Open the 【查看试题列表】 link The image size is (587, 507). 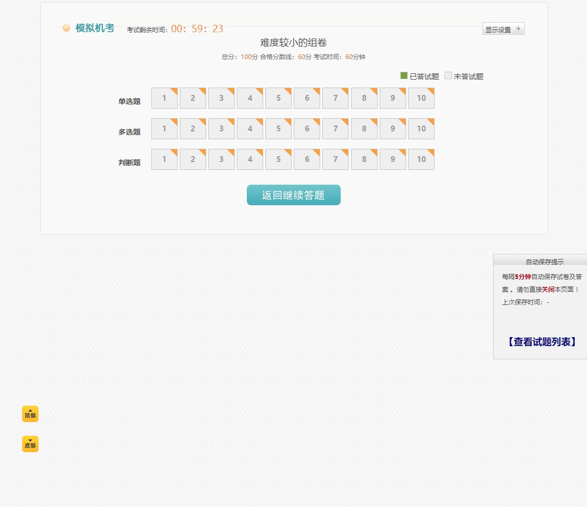tap(542, 341)
